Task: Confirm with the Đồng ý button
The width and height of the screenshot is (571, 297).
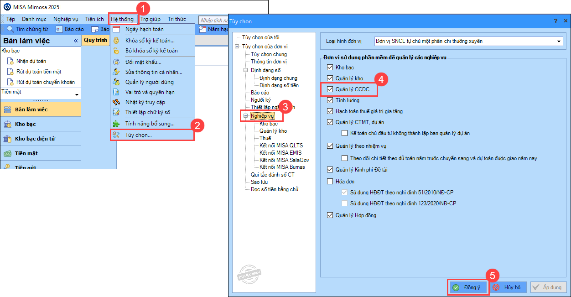Action: (467, 287)
